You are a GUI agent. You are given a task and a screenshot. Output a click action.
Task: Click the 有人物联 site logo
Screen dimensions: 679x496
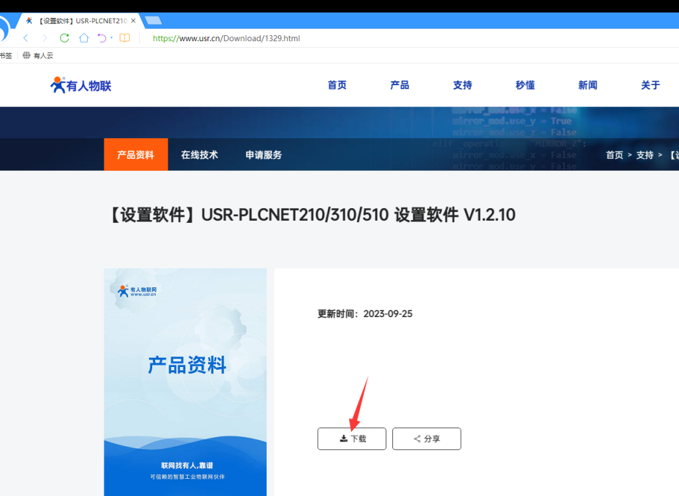pyautogui.click(x=81, y=85)
